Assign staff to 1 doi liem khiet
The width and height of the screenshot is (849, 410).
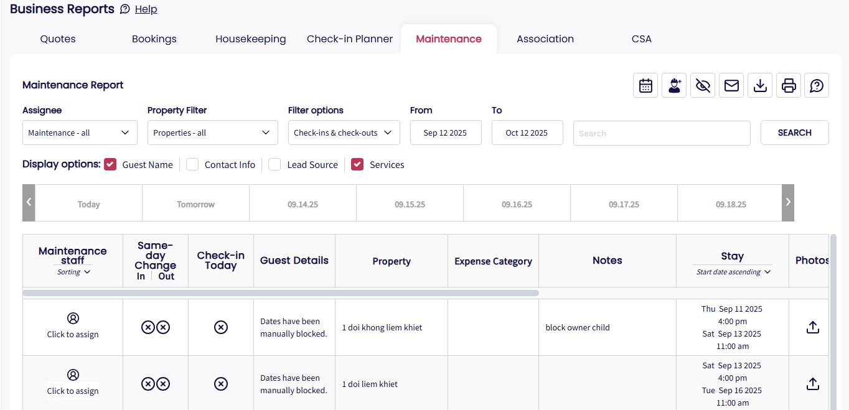click(x=73, y=383)
